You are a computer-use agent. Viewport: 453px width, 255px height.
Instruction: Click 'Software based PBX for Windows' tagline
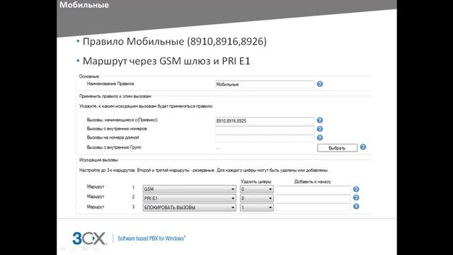point(151,239)
